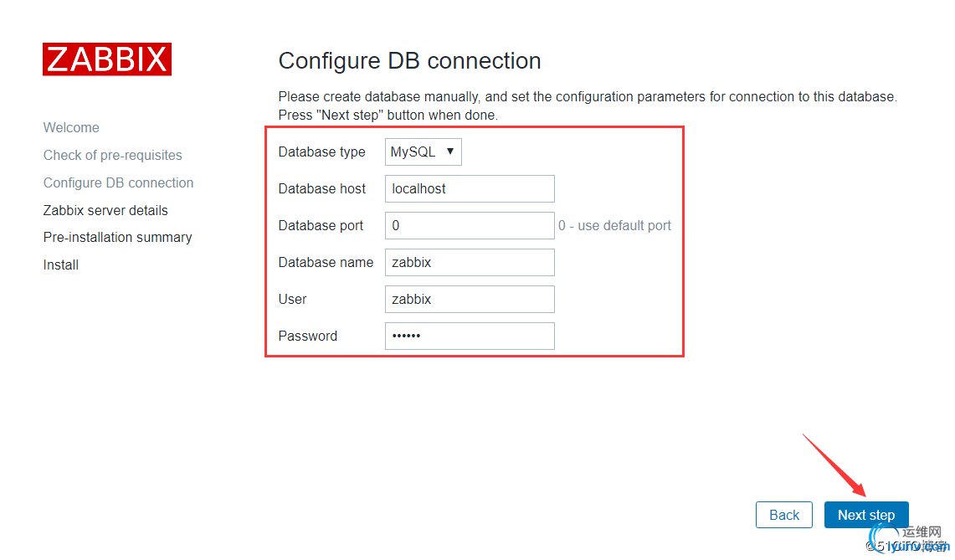
Task: Click the User field showing zabbix
Action: [470, 299]
